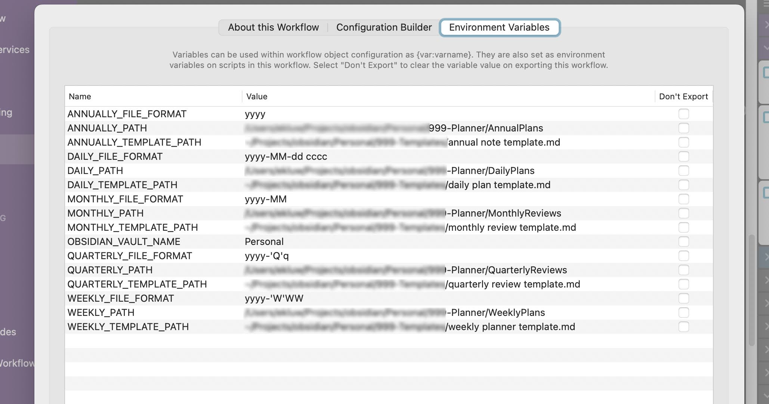Enable Don't Export for ANNUALLY_FILE_FORMAT
This screenshot has width=769, height=404.
(x=683, y=114)
